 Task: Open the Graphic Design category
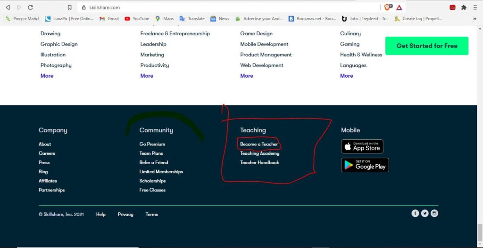pos(59,44)
